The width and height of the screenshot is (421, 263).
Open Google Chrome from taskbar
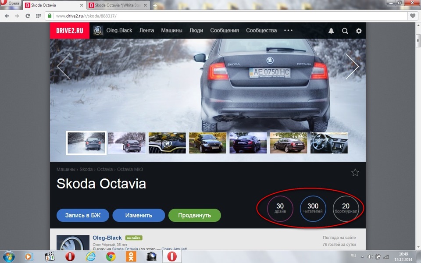[111, 257]
